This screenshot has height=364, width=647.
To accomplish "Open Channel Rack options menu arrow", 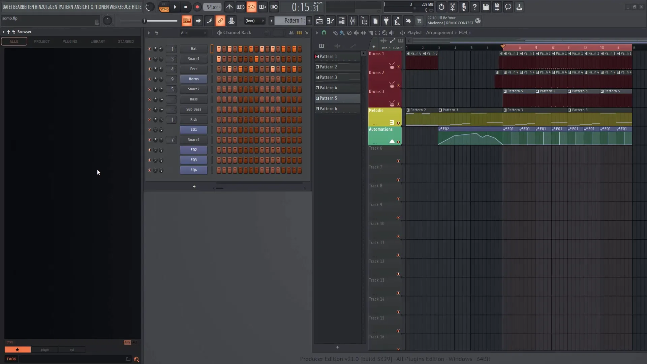I will point(149,33).
